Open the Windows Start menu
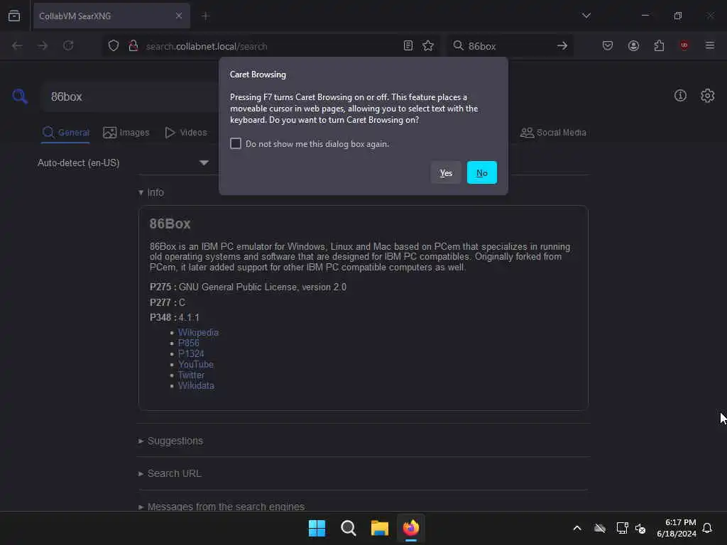This screenshot has height=545, width=727. coord(317,528)
